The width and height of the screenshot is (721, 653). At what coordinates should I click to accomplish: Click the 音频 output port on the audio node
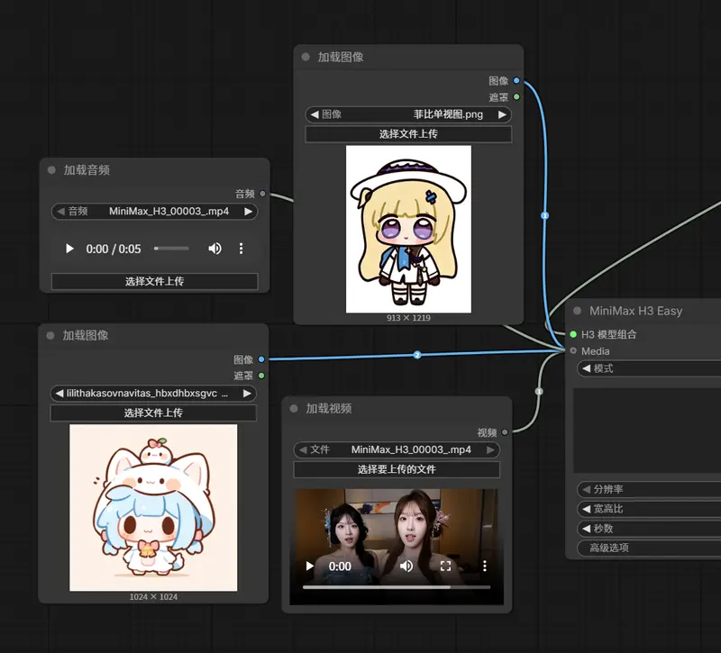click(x=262, y=194)
